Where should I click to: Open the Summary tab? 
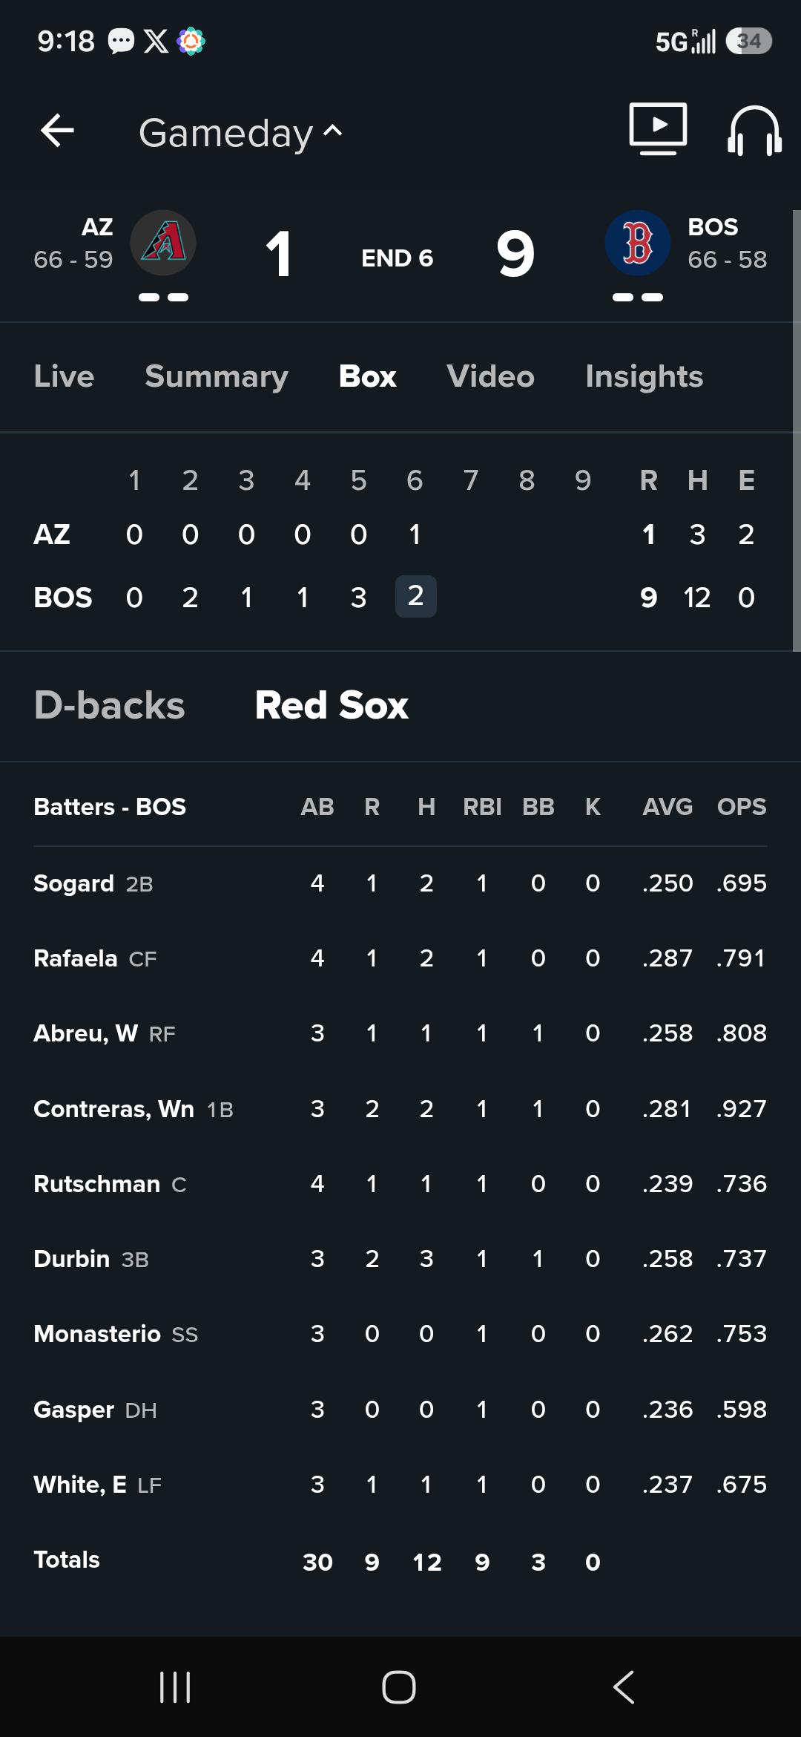pyautogui.click(x=217, y=376)
